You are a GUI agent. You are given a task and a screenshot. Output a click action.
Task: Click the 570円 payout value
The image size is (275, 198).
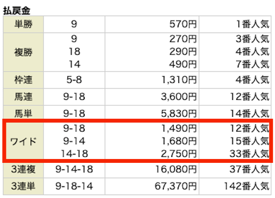tap(183, 24)
